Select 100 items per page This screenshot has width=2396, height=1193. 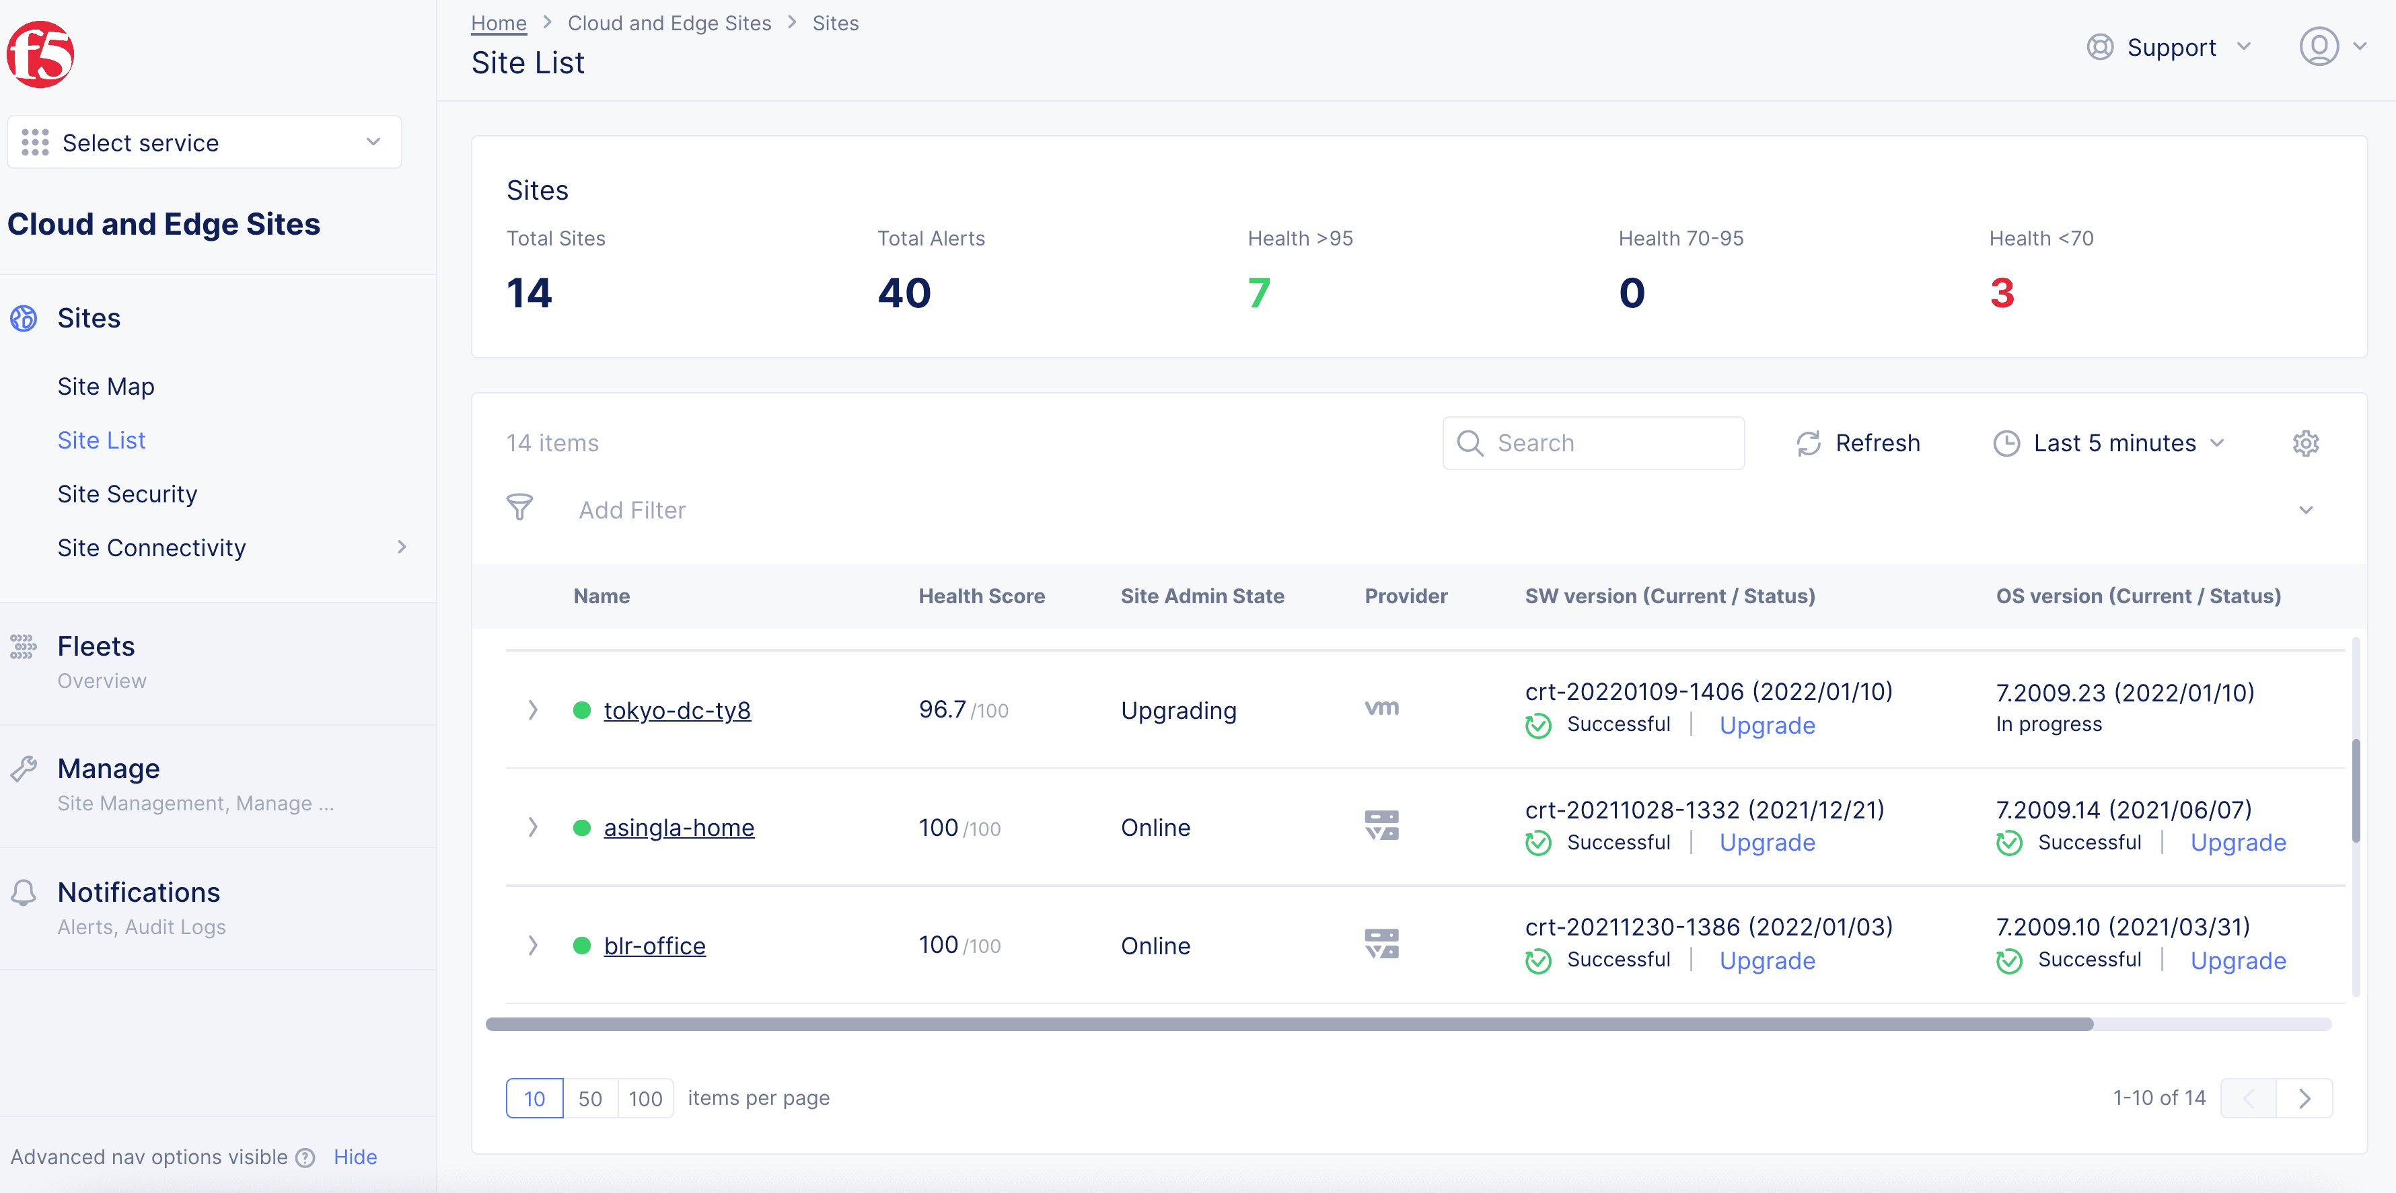pyautogui.click(x=645, y=1098)
